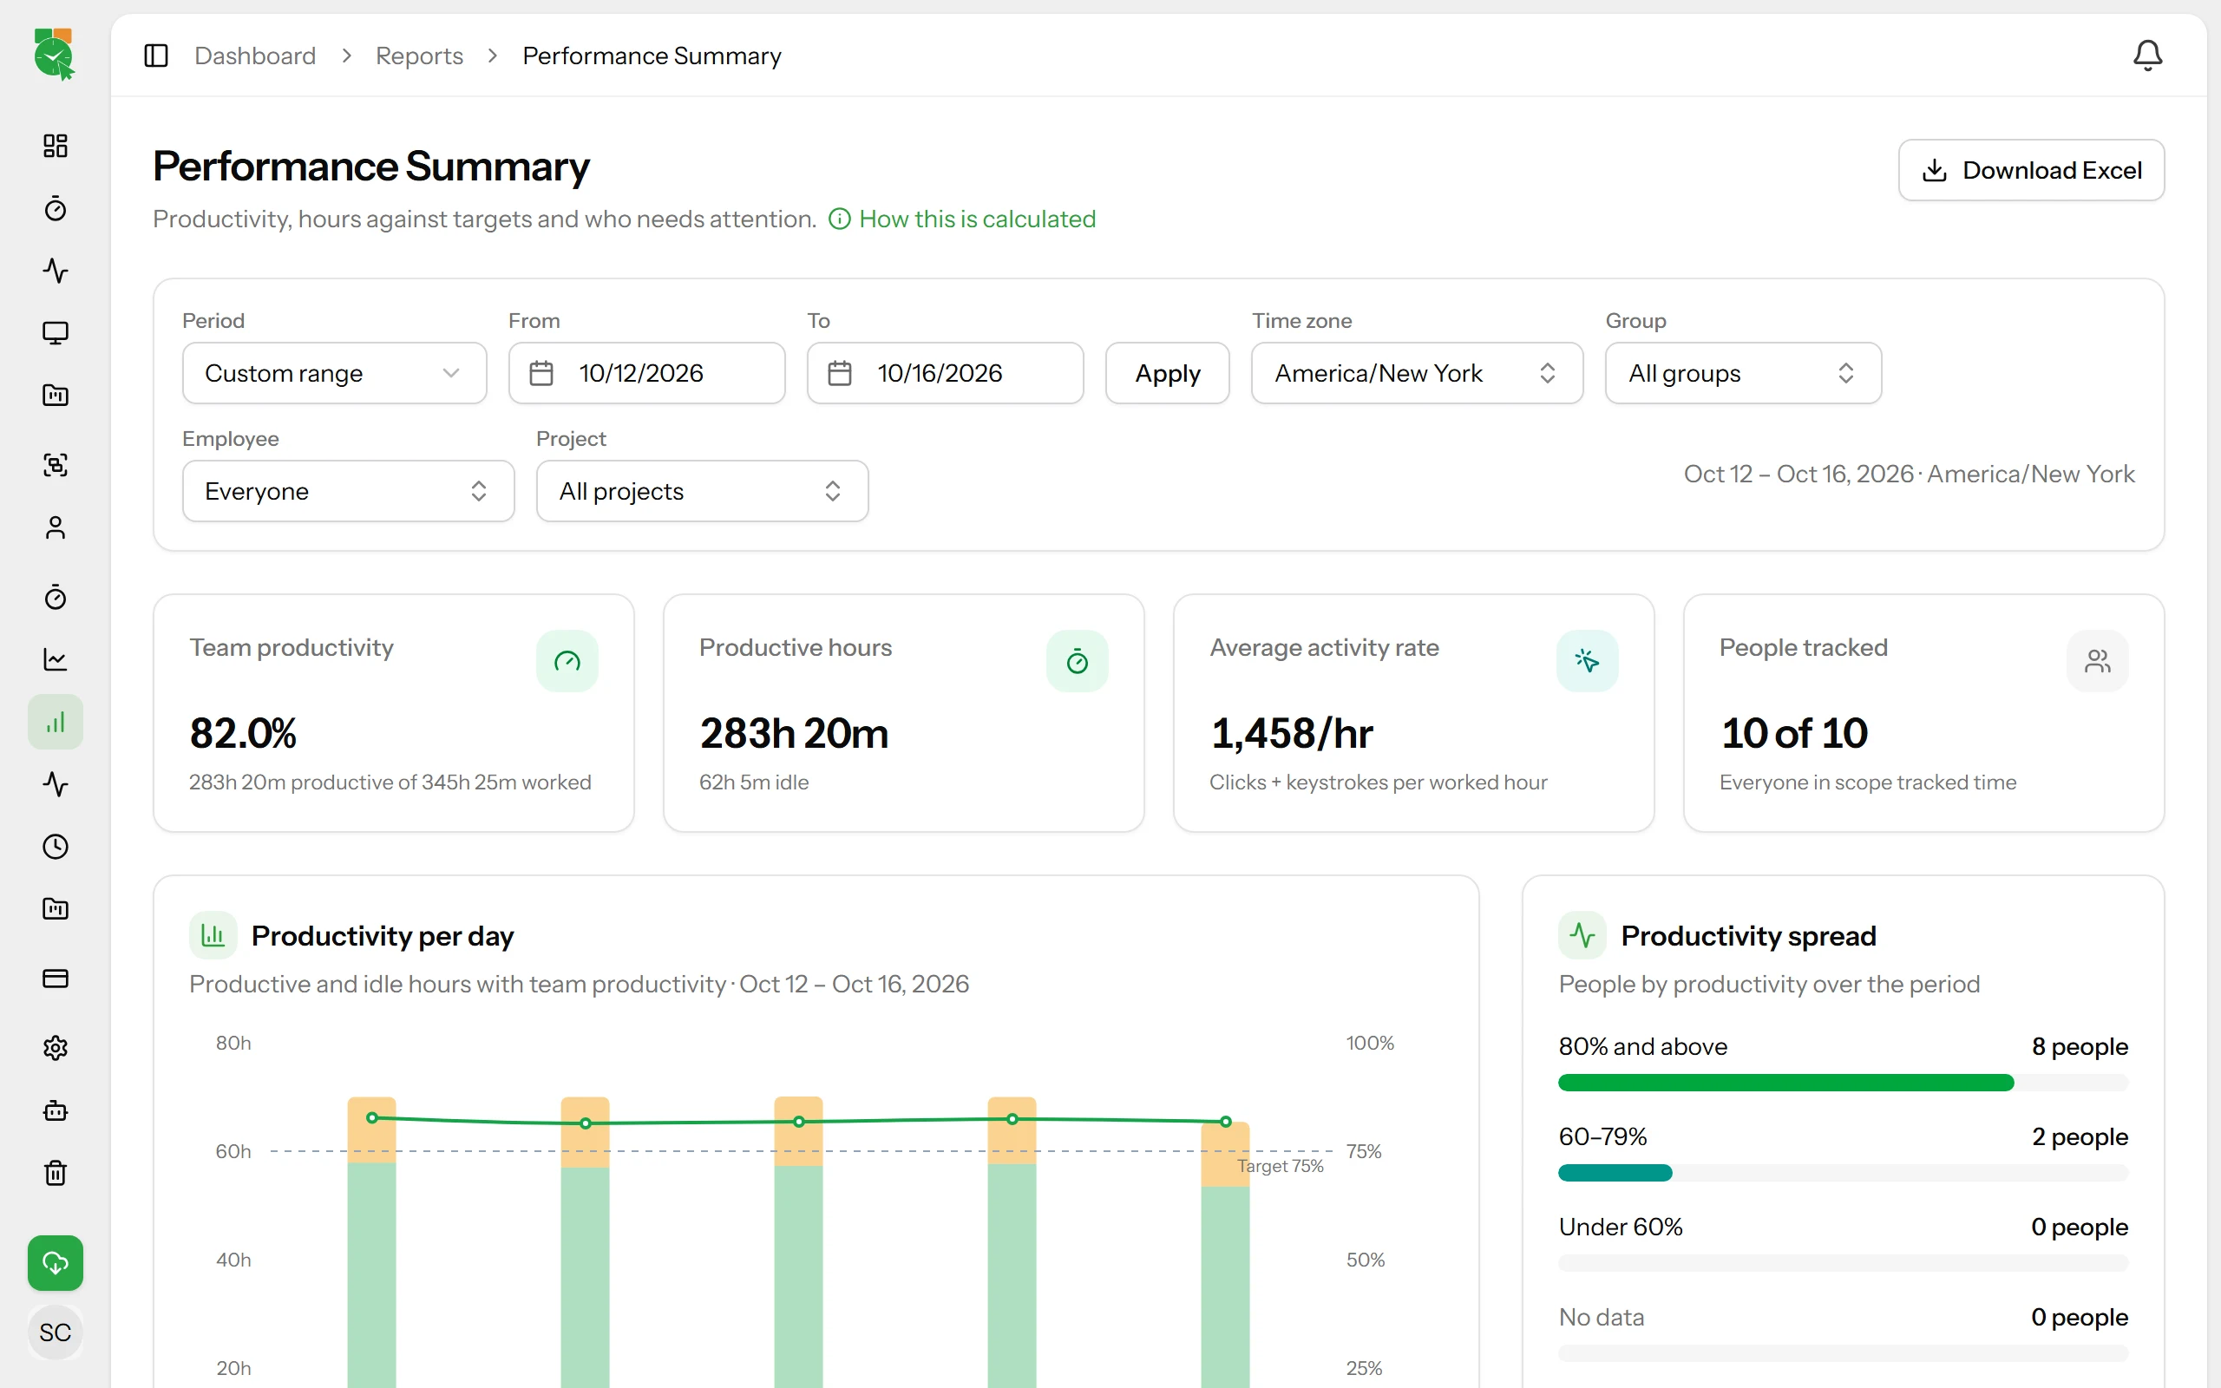Click the 10 of 10 people tracked value
The height and width of the screenshot is (1388, 2221).
click(x=1793, y=734)
